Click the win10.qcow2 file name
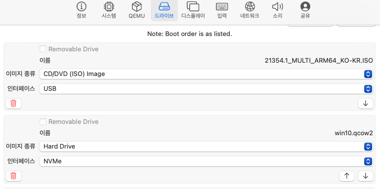 (x=354, y=133)
